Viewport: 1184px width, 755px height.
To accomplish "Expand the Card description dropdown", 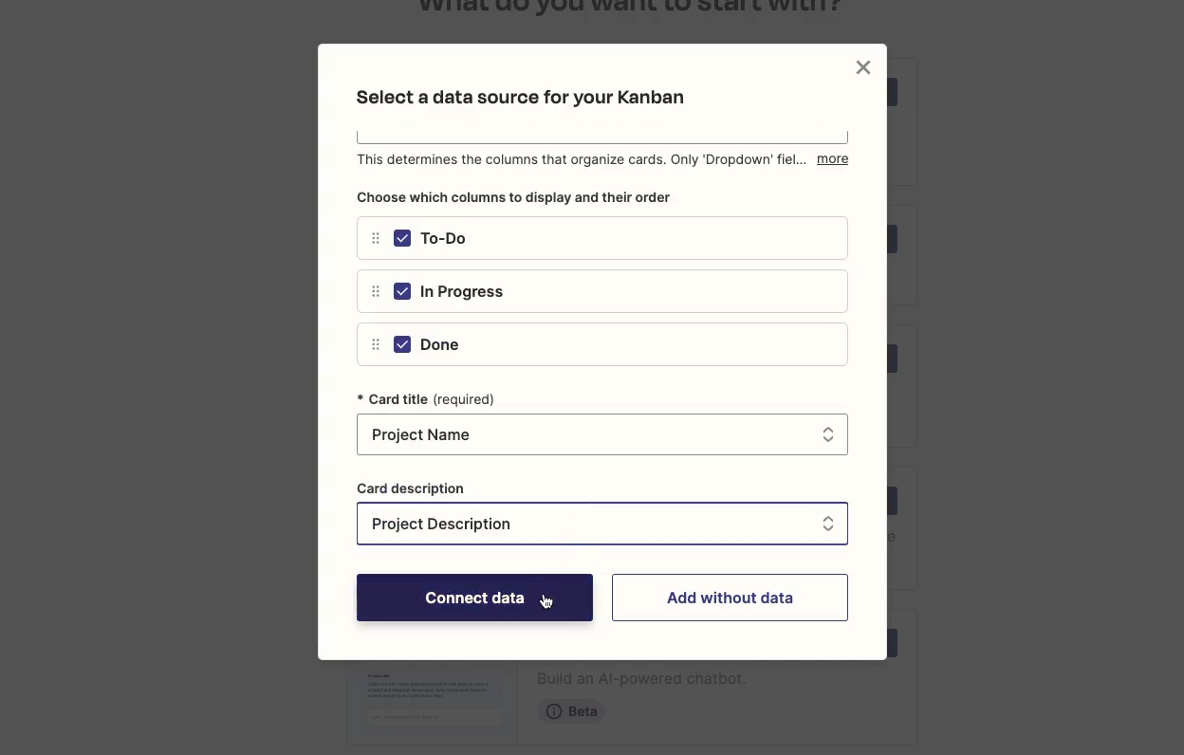I will 602,524.
